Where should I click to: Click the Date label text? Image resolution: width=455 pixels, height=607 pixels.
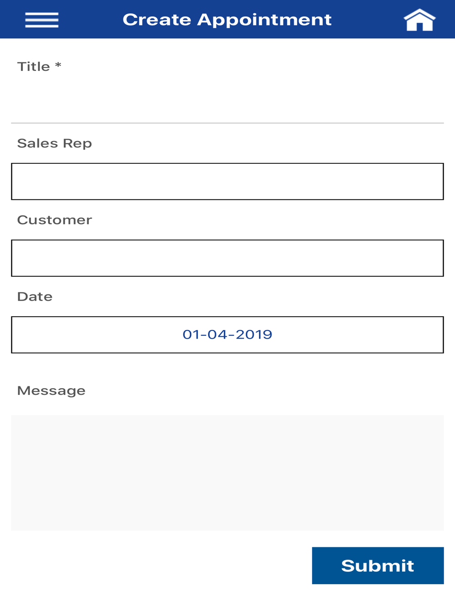[x=35, y=297]
